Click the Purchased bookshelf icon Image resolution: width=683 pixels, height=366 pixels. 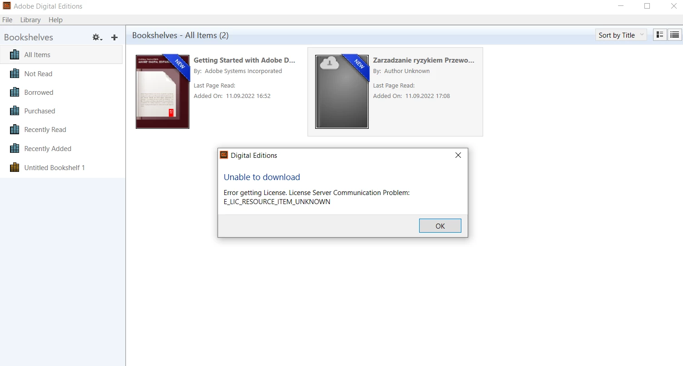coord(15,111)
